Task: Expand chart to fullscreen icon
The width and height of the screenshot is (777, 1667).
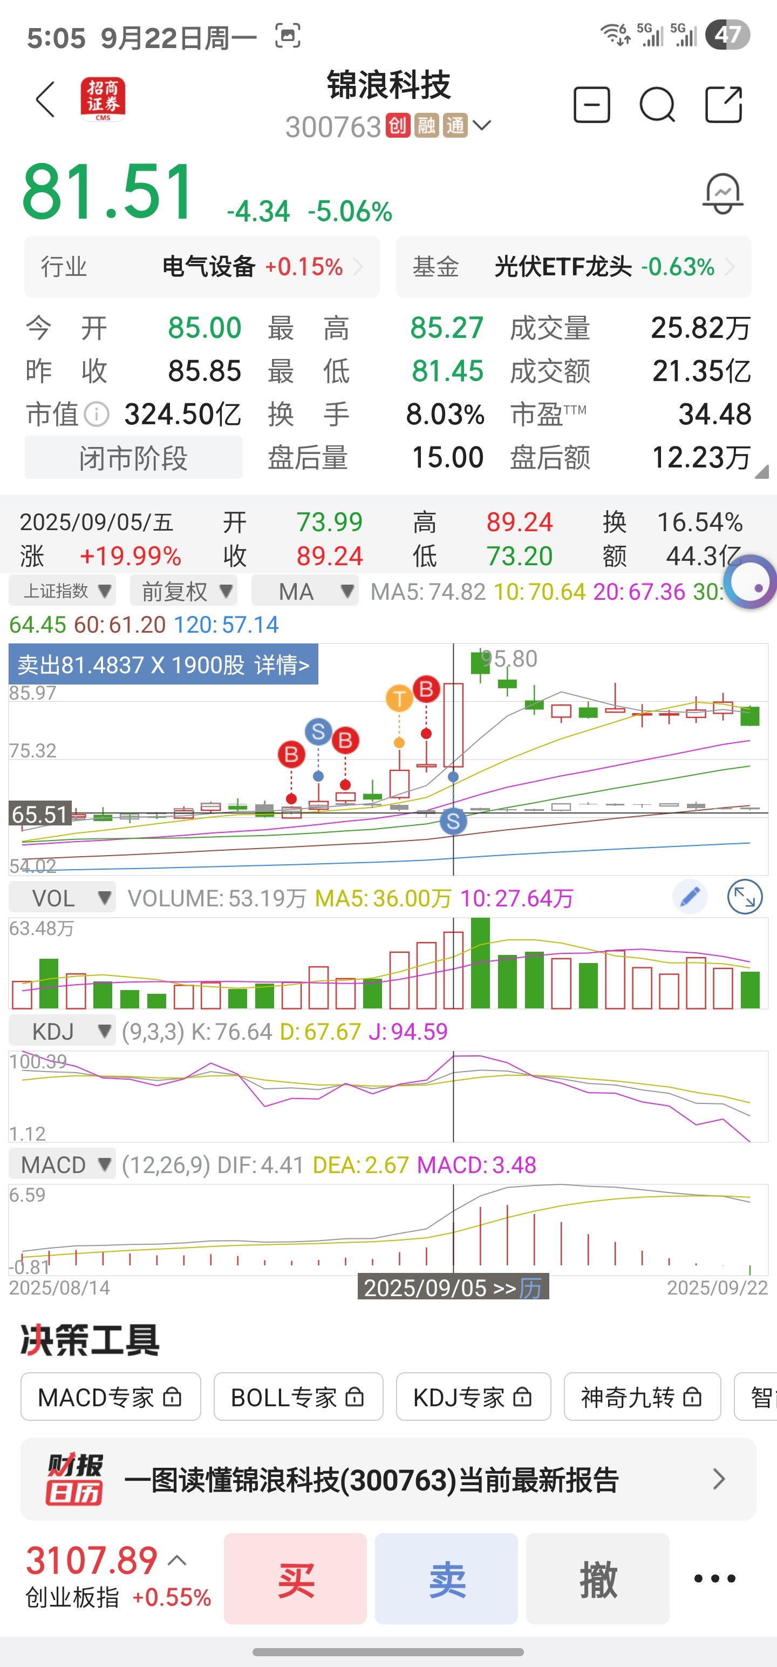Action: (745, 897)
